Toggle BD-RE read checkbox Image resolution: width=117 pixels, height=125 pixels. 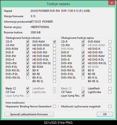(54, 74)
